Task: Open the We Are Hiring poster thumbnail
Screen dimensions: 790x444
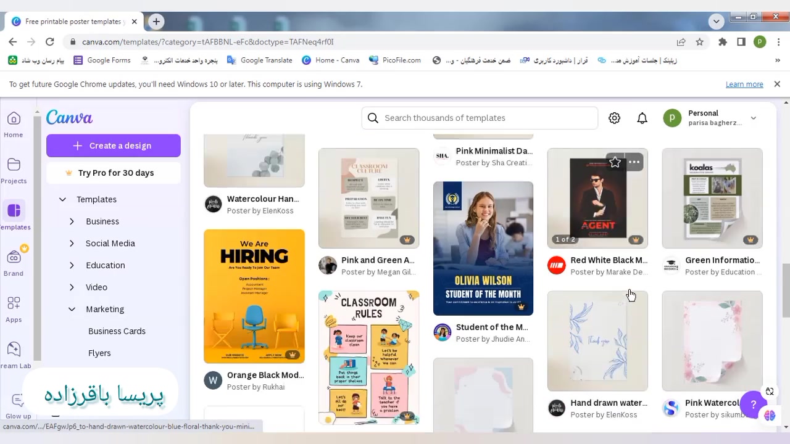Action: pyautogui.click(x=254, y=297)
